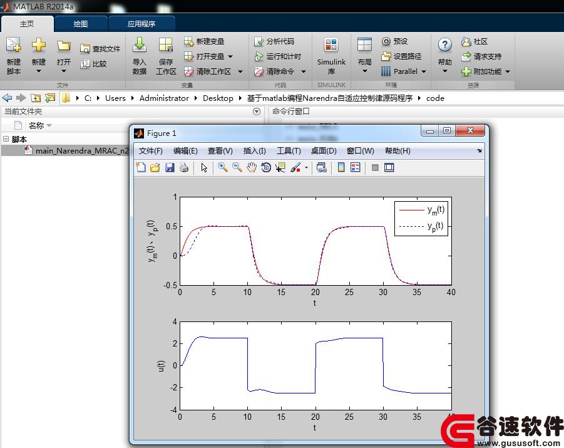
Task: Toggle the Rotate 3D tool
Action: (266, 167)
